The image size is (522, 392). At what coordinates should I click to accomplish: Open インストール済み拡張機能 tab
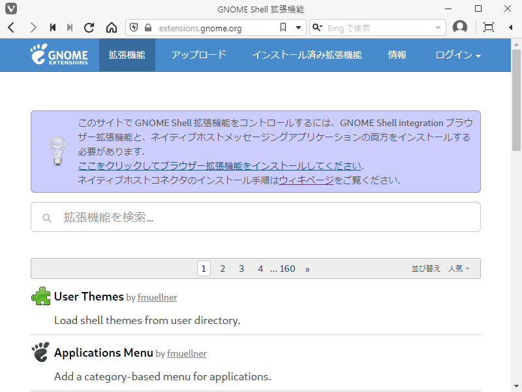307,55
